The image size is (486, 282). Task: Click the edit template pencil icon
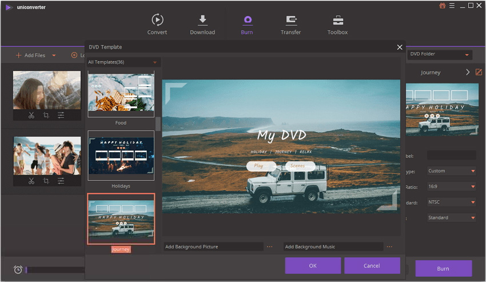tap(479, 73)
